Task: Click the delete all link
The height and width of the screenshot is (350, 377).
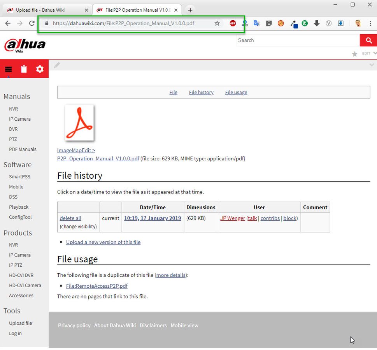Action: [70, 218]
